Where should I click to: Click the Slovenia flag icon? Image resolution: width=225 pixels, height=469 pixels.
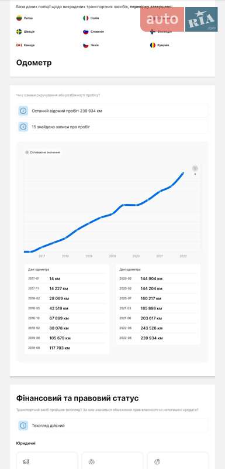point(86,32)
